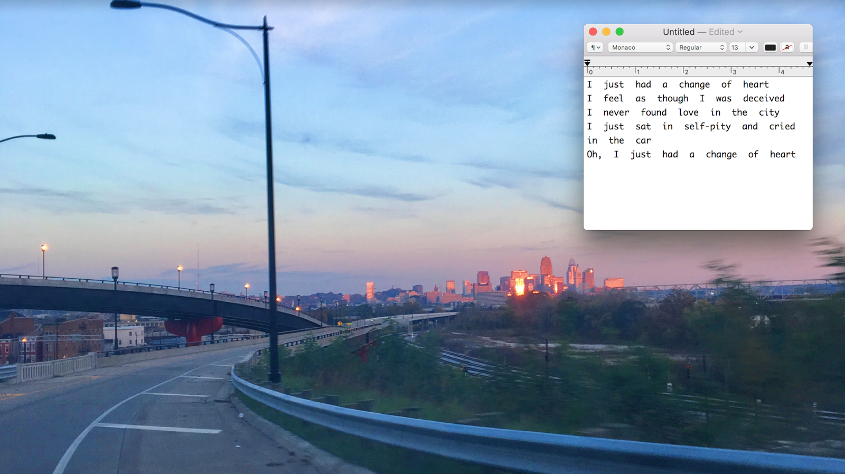Select the right indent marker on ruler
The image size is (845, 474).
click(x=809, y=64)
